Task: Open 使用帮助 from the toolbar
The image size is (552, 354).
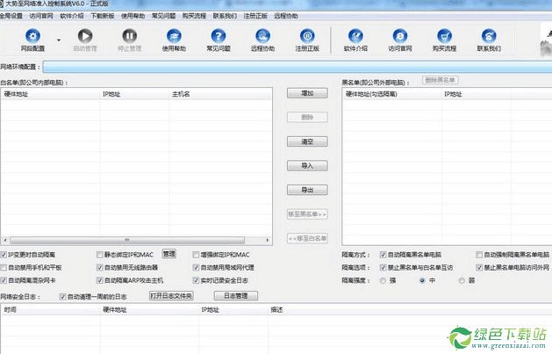Action: point(175,36)
